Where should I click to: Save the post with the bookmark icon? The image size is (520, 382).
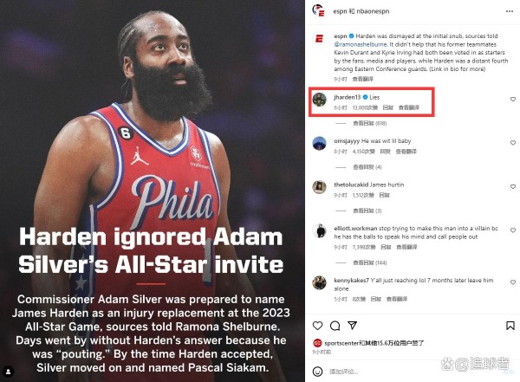pyautogui.click(x=510, y=326)
